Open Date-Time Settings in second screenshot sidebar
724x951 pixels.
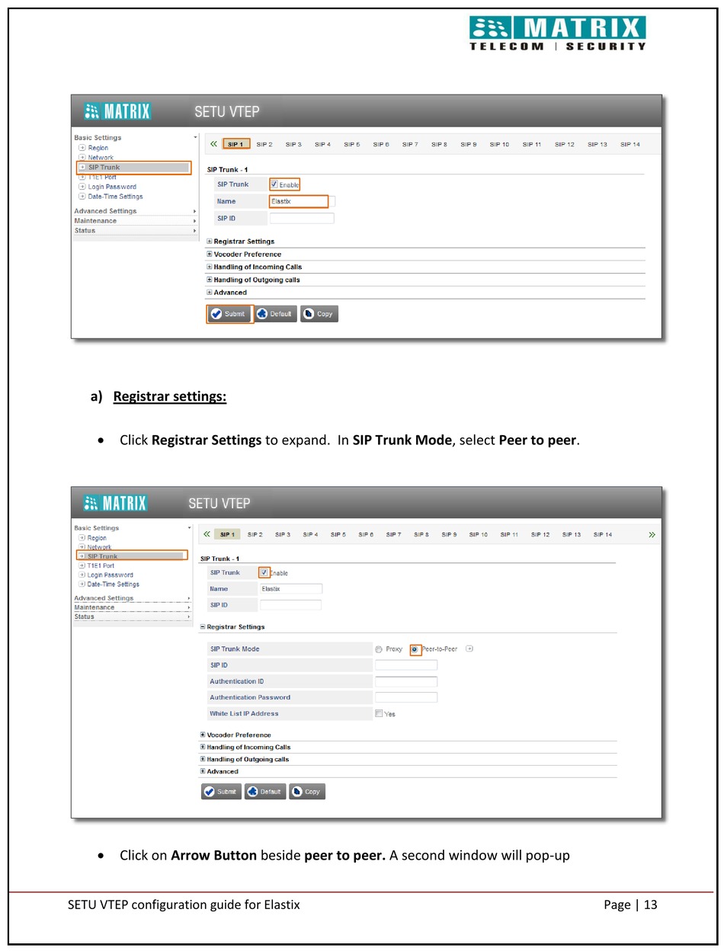coord(113,584)
